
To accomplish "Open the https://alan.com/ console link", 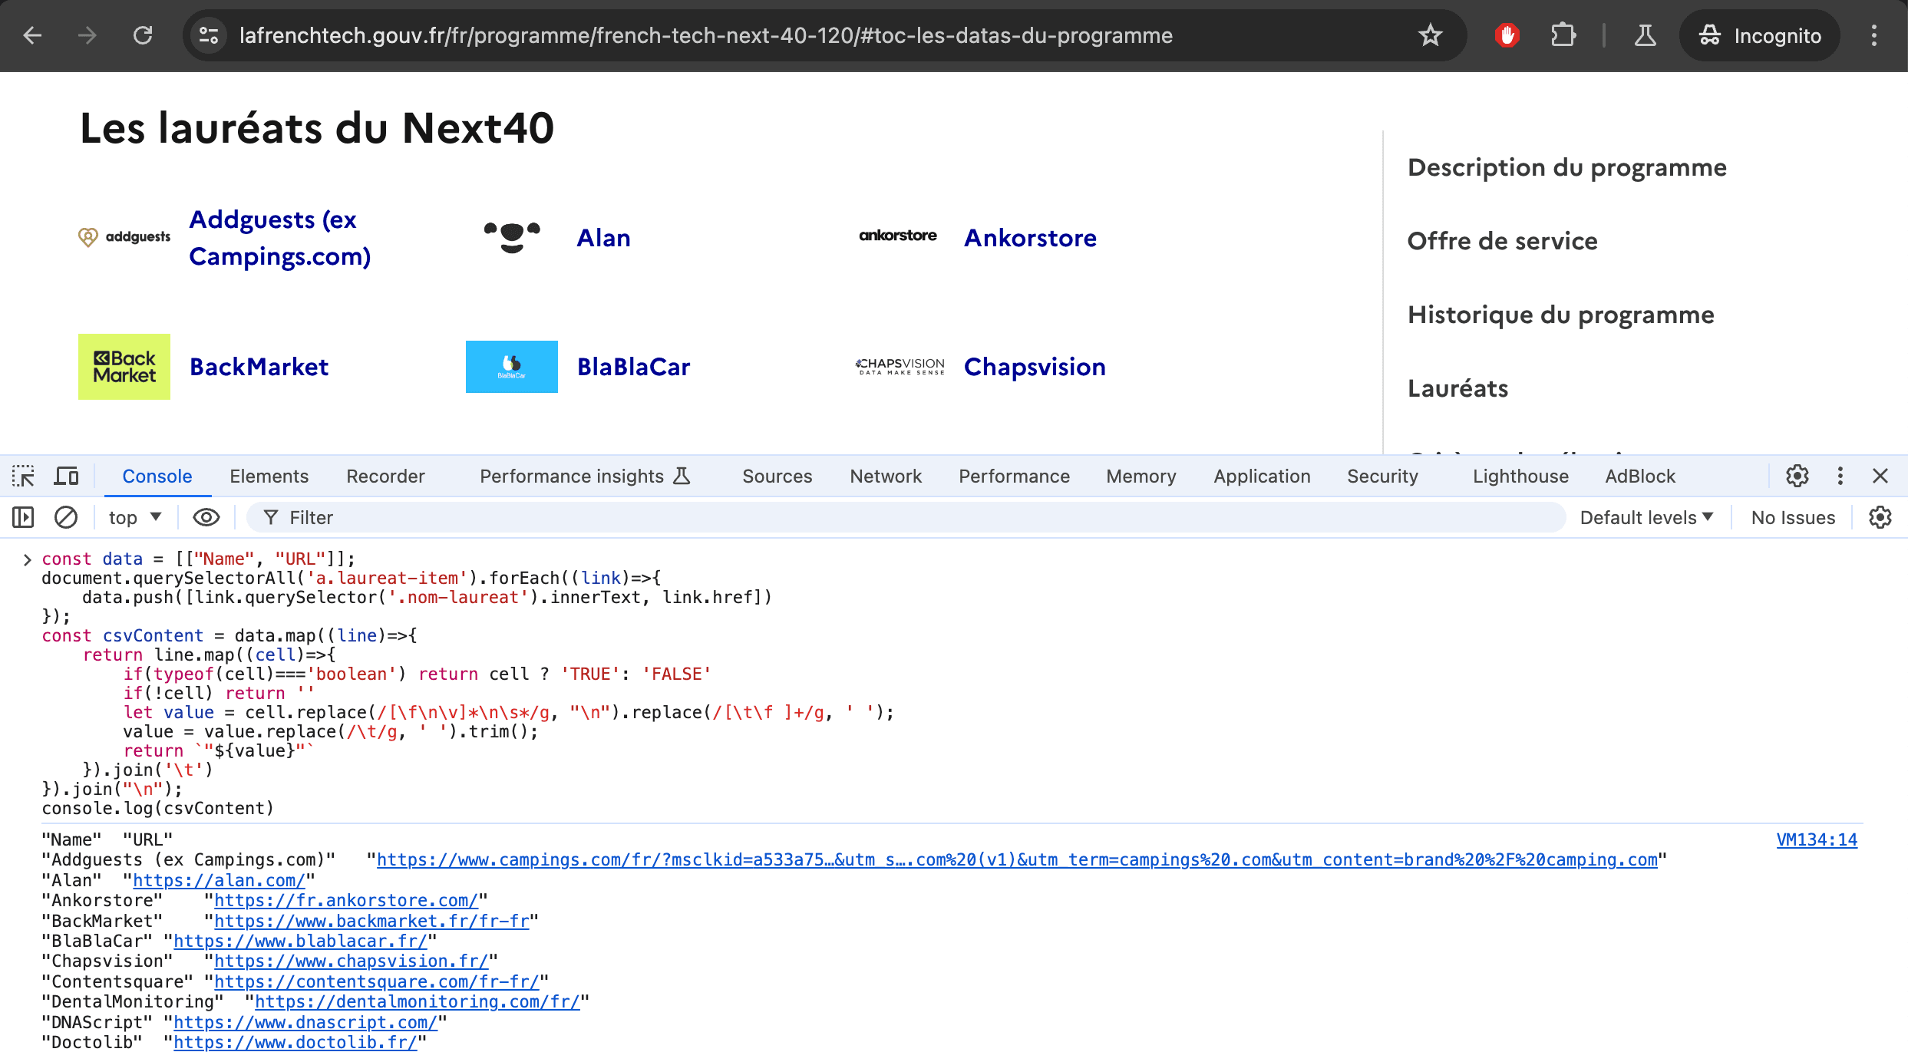I will (x=219, y=880).
